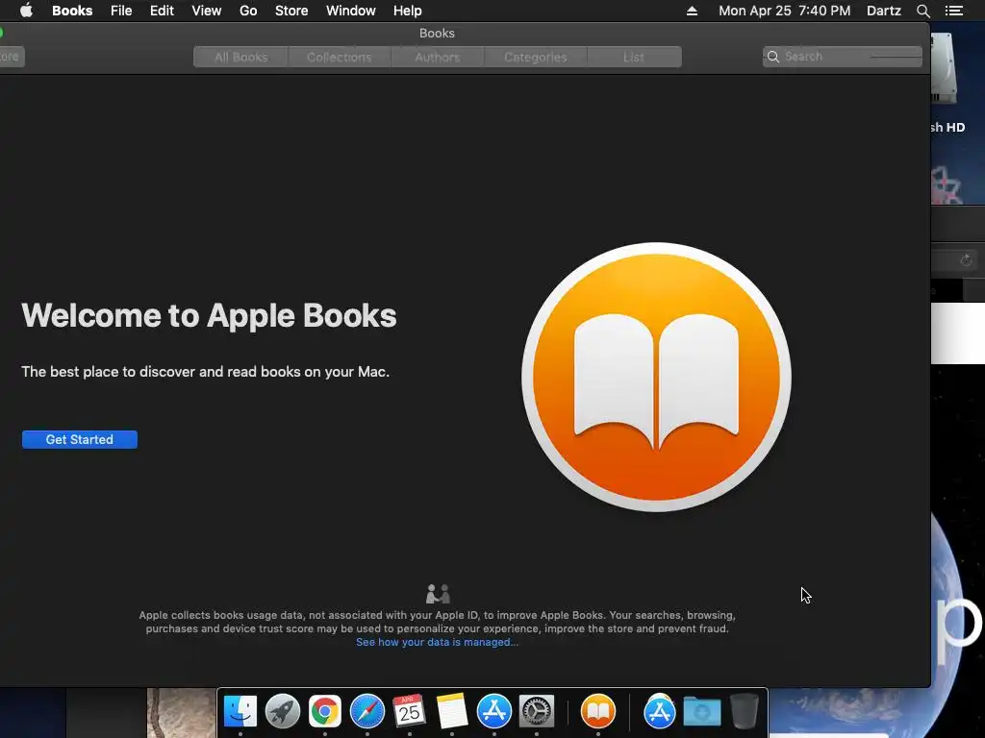
Task: Open Safari compass icon in Dock
Action: (x=367, y=711)
